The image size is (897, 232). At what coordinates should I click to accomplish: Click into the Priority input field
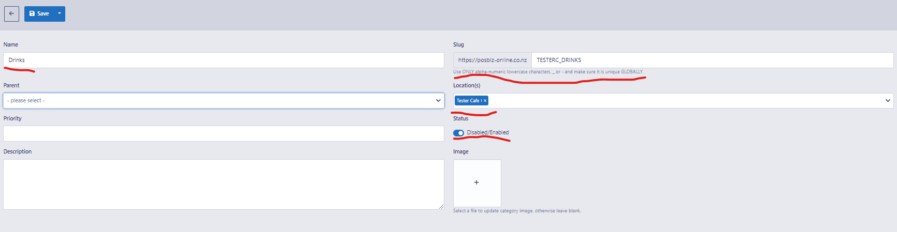click(x=223, y=133)
